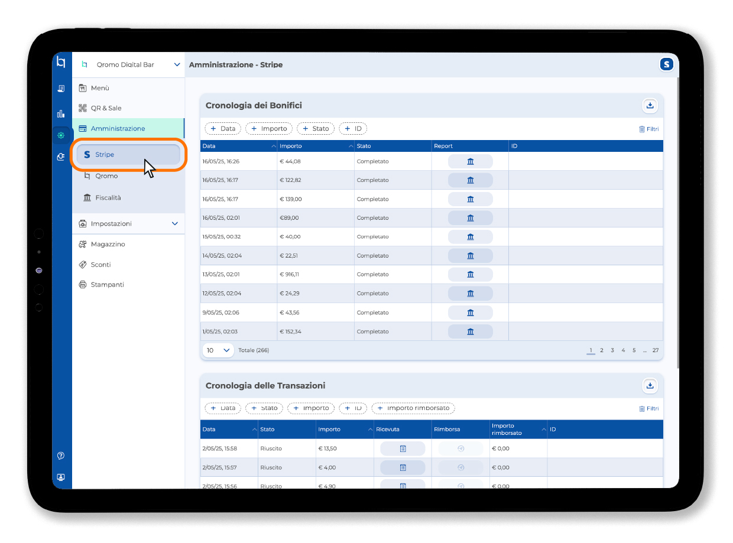This screenshot has height=543, width=733.
Task: Add the Stato filter in Transazioni
Action: (x=264, y=408)
